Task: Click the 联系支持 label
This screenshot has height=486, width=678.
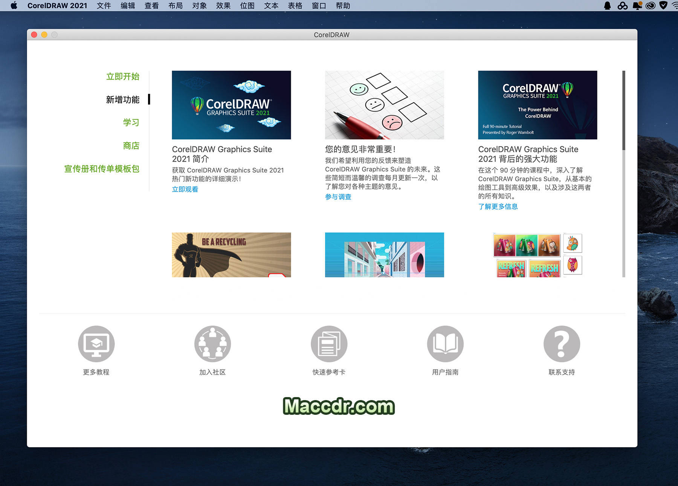Action: [x=562, y=372]
